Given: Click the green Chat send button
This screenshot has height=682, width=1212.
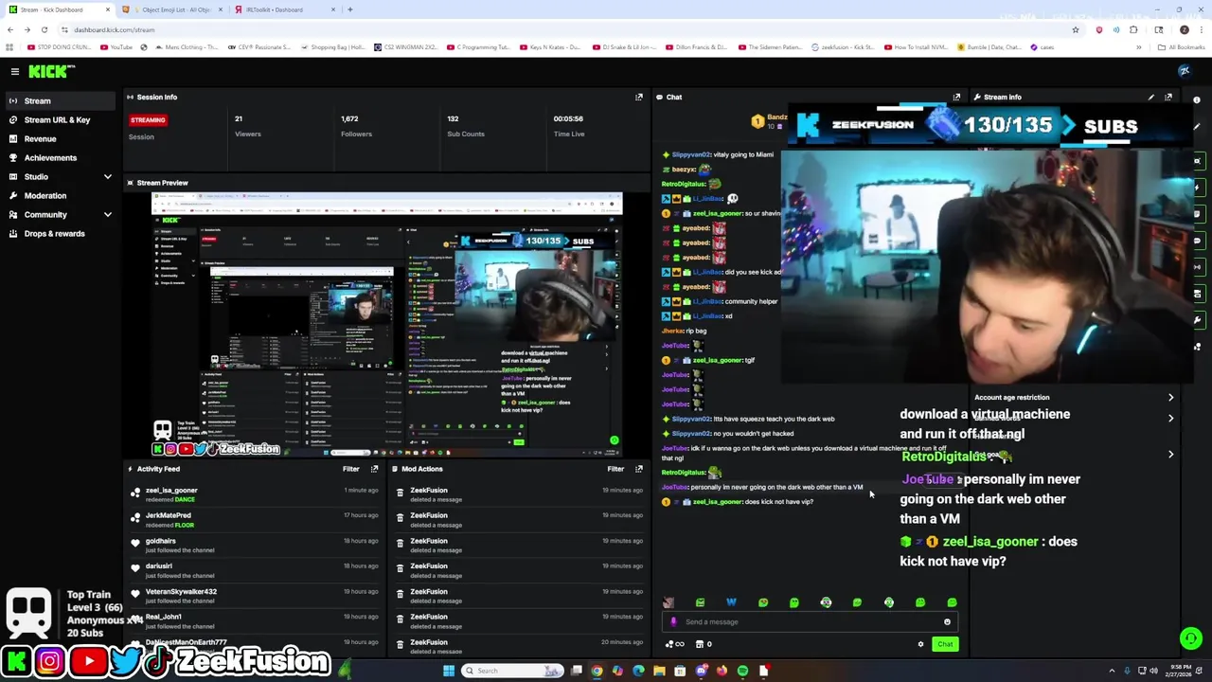Looking at the screenshot, I should [945, 644].
